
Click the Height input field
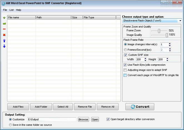pyautogui.click(x=162, y=59)
